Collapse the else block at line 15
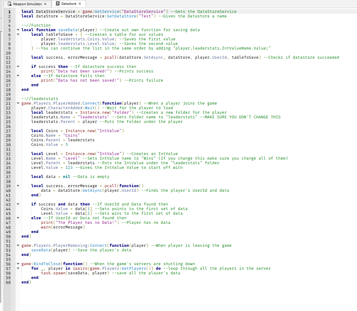Image resolution: width=357 pixels, height=311 pixels. pyautogui.click(x=18, y=76)
